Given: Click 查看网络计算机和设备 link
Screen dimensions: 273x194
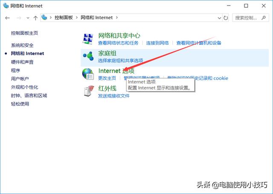Looking at the screenshot, I should [x=199, y=43].
